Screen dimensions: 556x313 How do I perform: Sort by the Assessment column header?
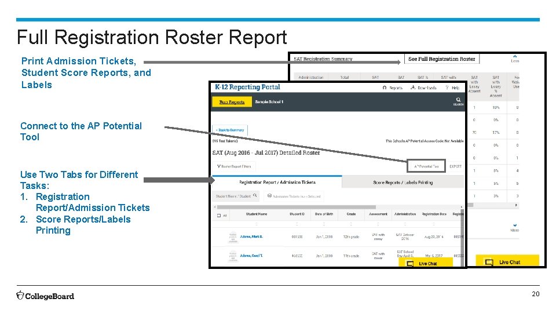click(x=378, y=214)
